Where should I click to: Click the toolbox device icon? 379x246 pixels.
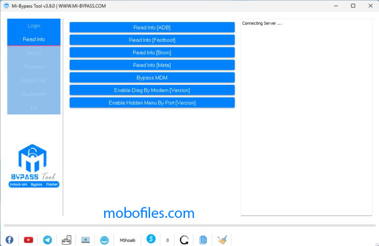pyautogui.click(x=67, y=240)
